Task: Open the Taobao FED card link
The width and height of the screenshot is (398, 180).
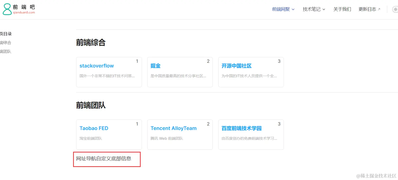Action: pyautogui.click(x=94, y=128)
